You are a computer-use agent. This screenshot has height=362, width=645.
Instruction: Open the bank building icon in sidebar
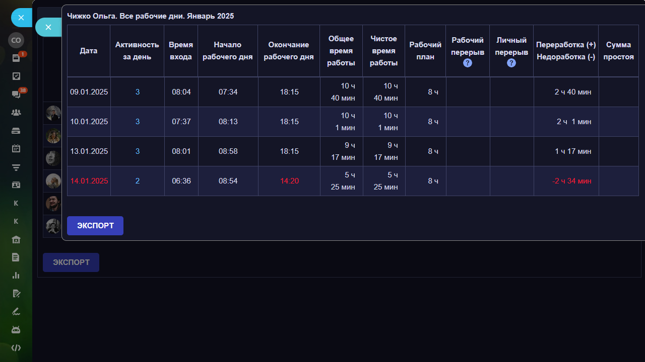(x=16, y=239)
